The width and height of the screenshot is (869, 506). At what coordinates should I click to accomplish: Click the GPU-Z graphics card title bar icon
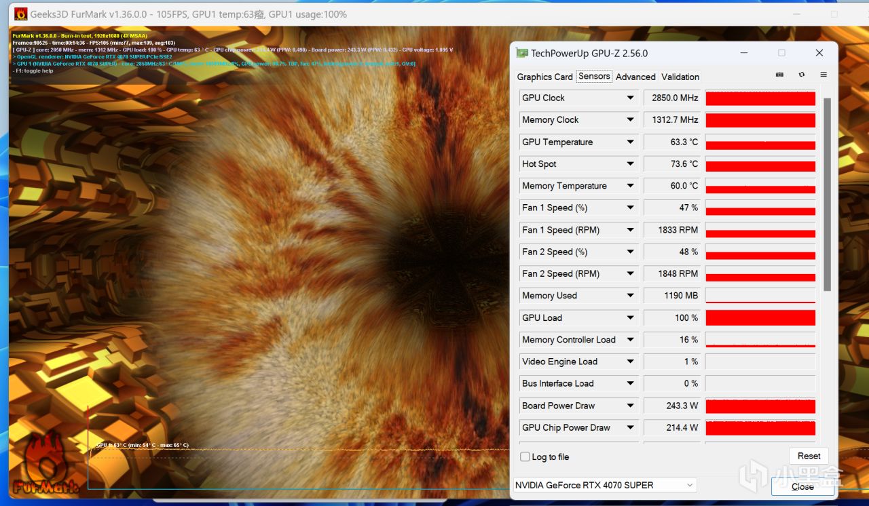(x=521, y=53)
